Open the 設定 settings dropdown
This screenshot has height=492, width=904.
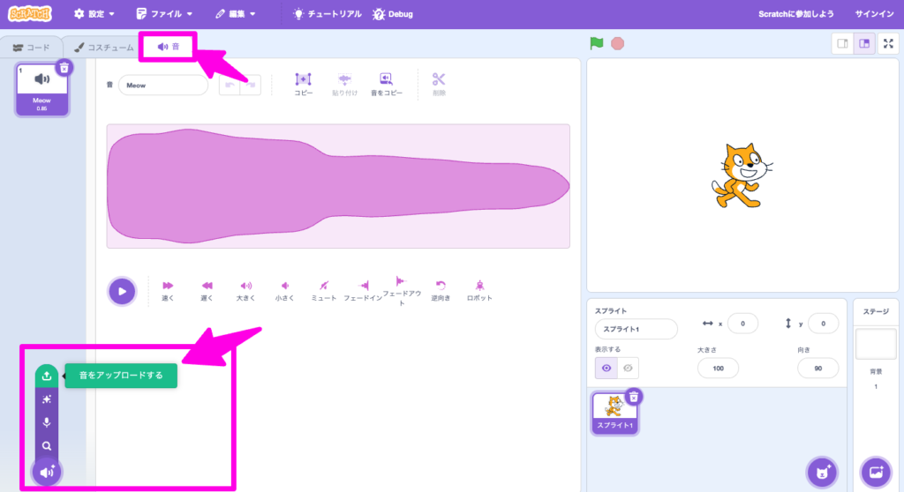pos(94,14)
